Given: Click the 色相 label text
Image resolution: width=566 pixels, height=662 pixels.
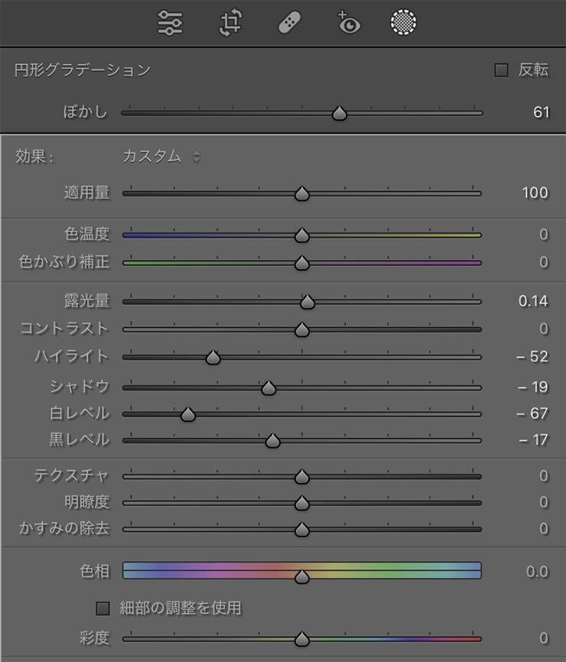Looking at the screenshot, I should tap(95, 572).
